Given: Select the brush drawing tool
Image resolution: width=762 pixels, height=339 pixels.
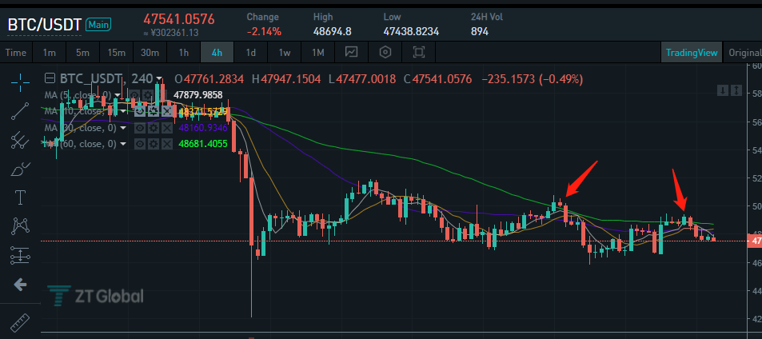Looking at the screenshot, I should [20, 169].
